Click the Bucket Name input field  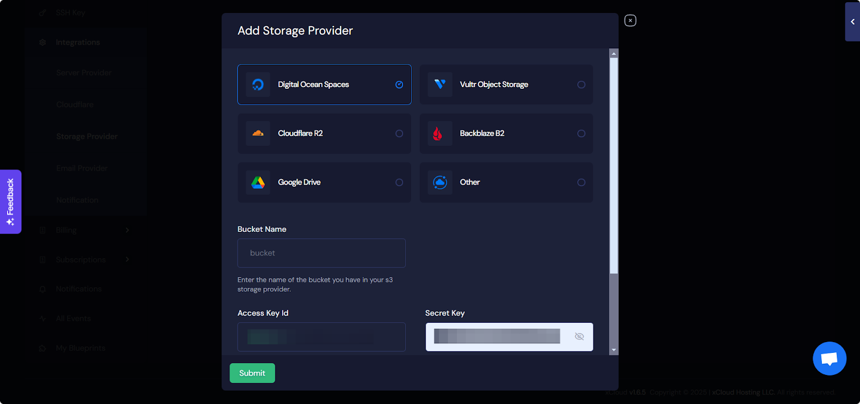tap(321, 253)
